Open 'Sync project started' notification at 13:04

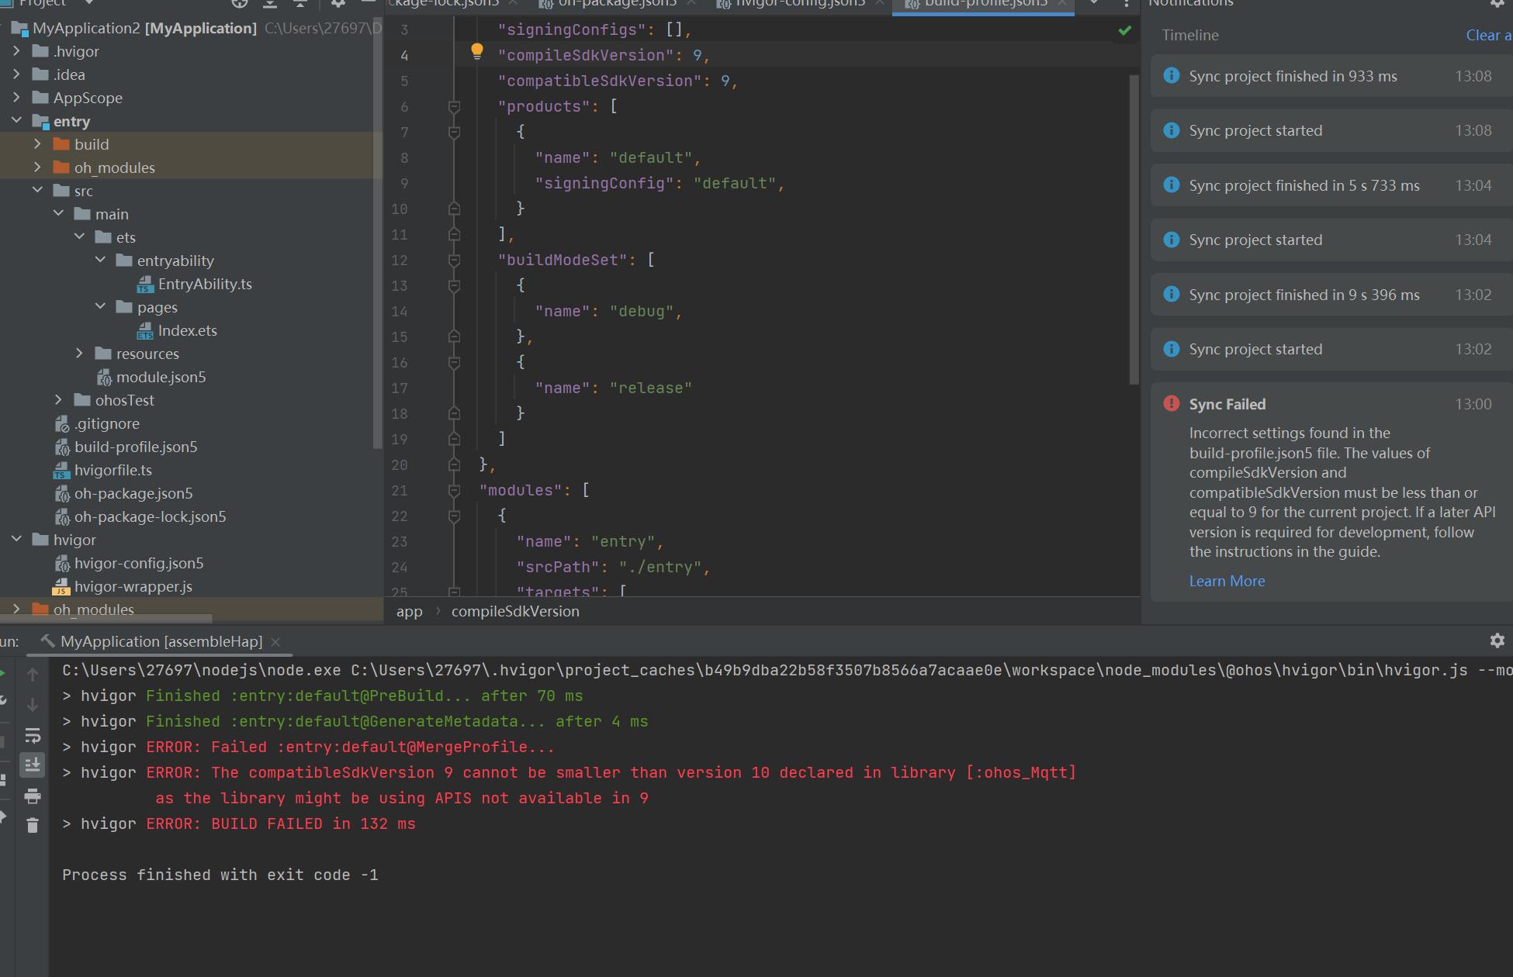(1330, 240)
